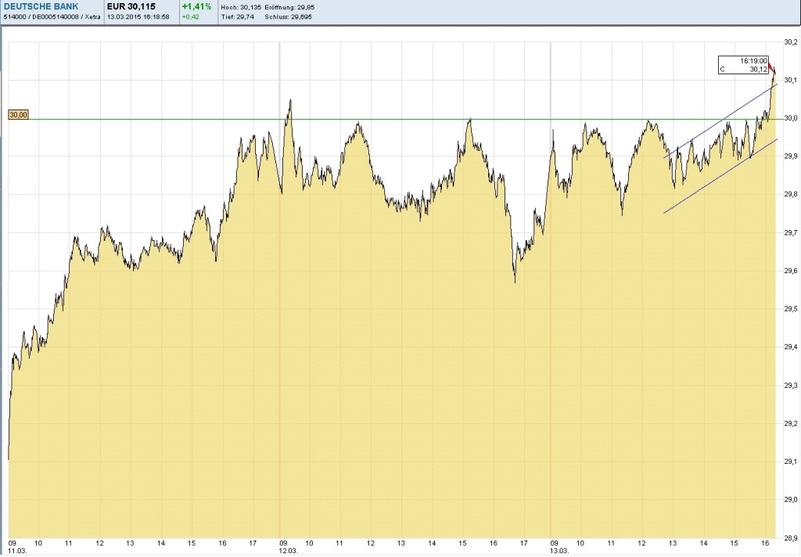Click the red marker at chart's latest price
Viewport: 801px width, 557px height.
click(771, 67)
